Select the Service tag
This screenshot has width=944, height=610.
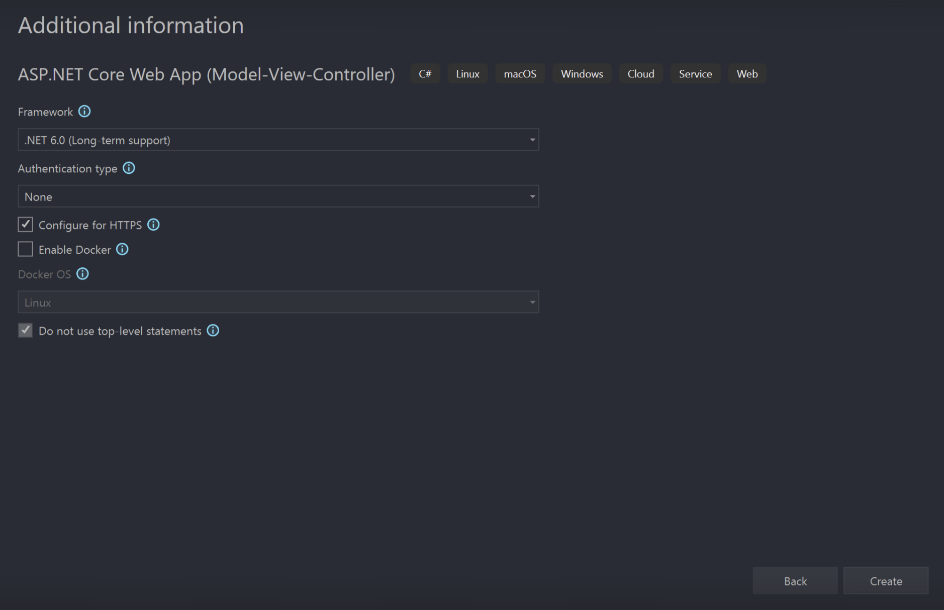[696, 73]
